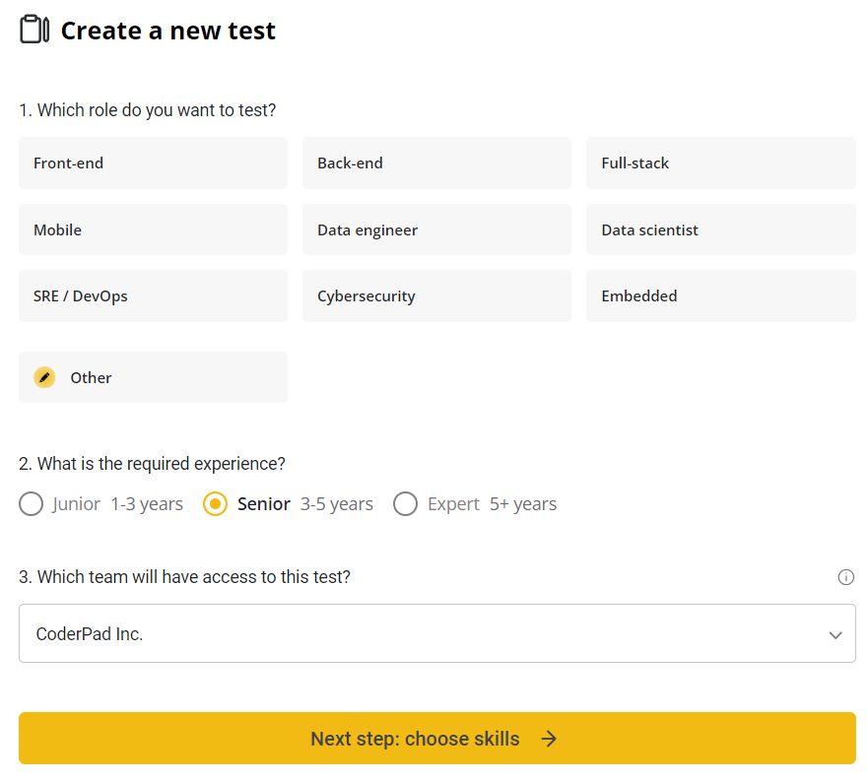Select the Front-end role
867x782 pixels.
click(153, 162)
